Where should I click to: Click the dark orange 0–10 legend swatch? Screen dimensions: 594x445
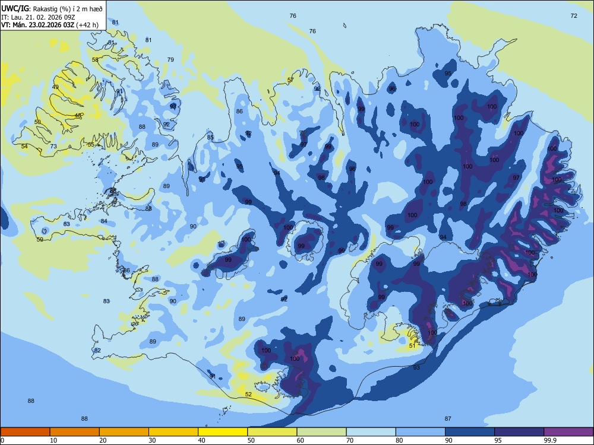(x=25, y=432)
